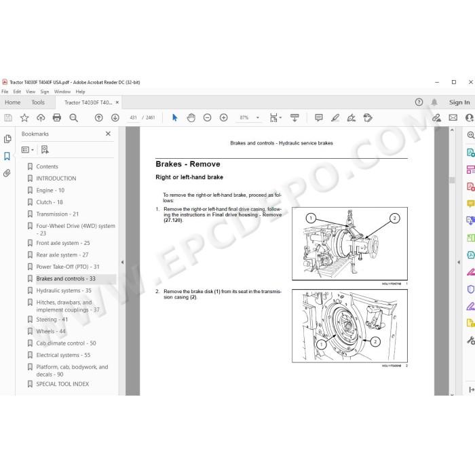Screen dimensions: 475x475
Task: Click the stamp tool icon
Action: (x=368, y=117)
